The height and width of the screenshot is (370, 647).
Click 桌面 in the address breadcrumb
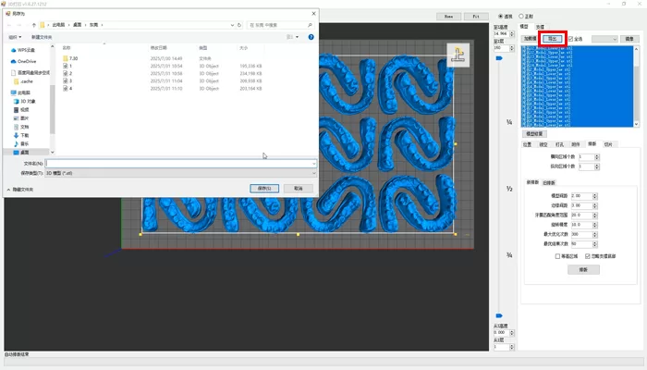pos(77,25)
